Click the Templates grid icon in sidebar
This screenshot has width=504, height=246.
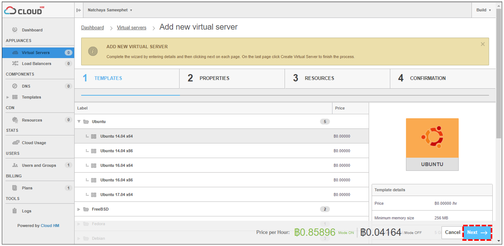pyautogui.click(x=15, y=97)
